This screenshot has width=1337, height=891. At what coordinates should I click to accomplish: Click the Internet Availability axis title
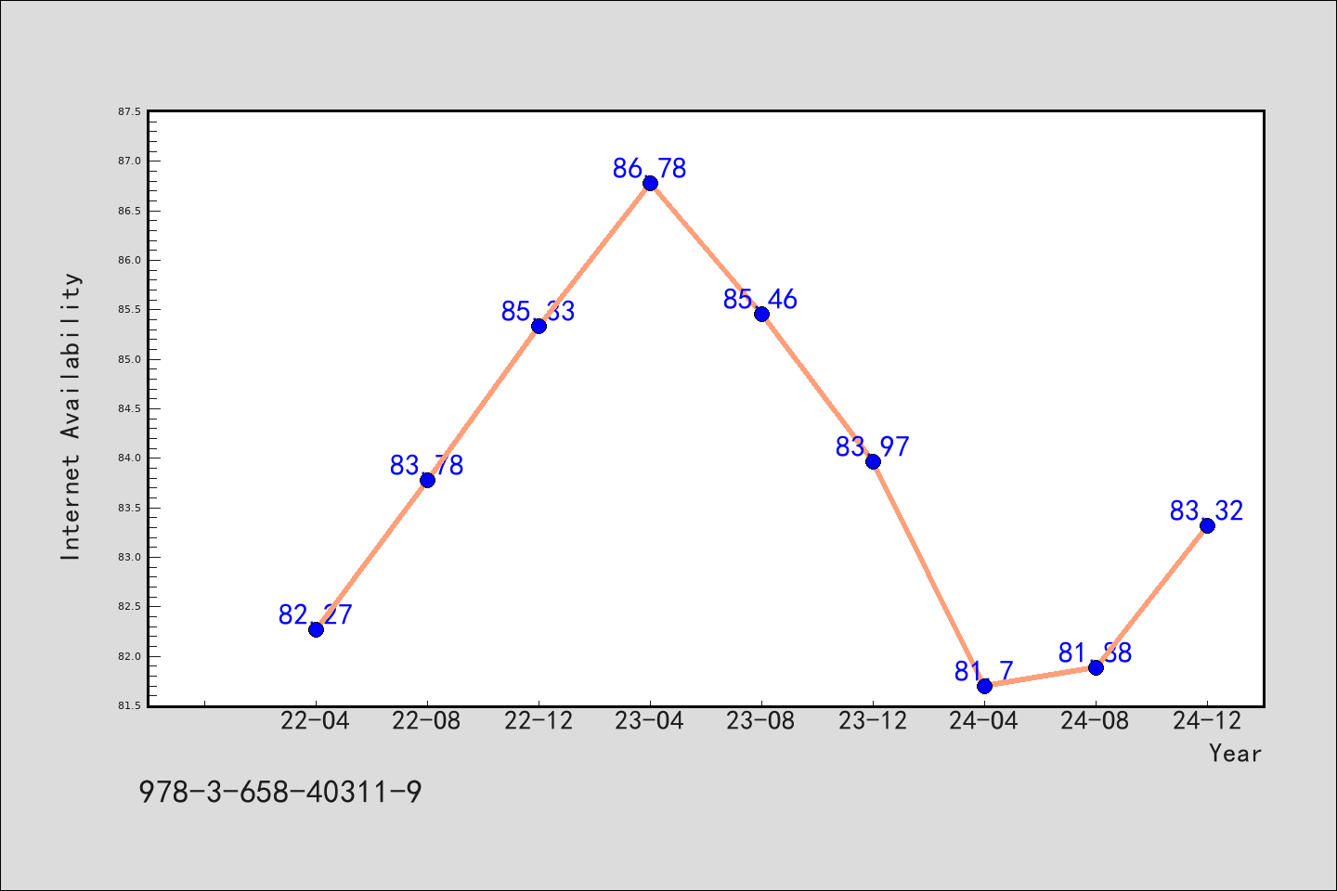coord(71,417)
